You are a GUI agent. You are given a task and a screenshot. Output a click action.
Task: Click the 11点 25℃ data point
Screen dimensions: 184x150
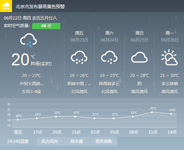(x=152, y=112)
